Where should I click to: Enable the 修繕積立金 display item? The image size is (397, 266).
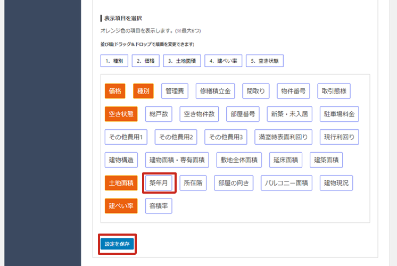[x=215, y=92]
